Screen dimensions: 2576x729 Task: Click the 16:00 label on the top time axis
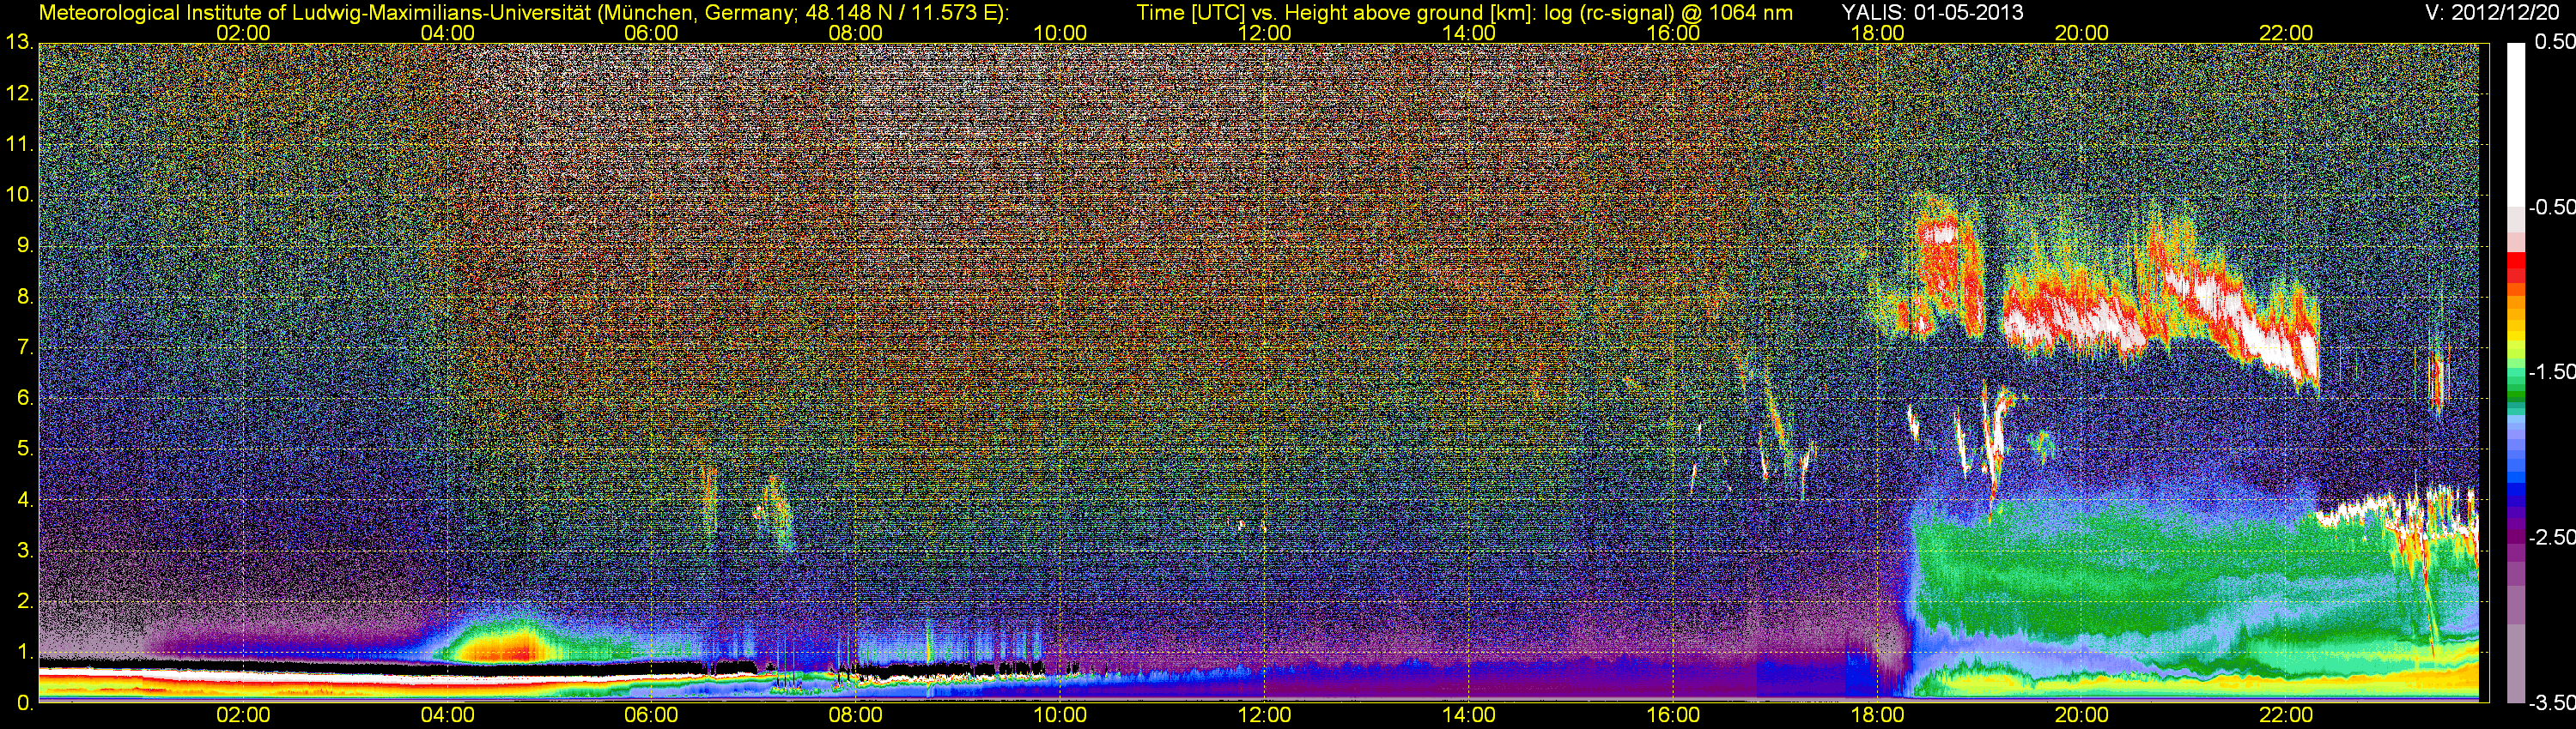click(1673, 33)
